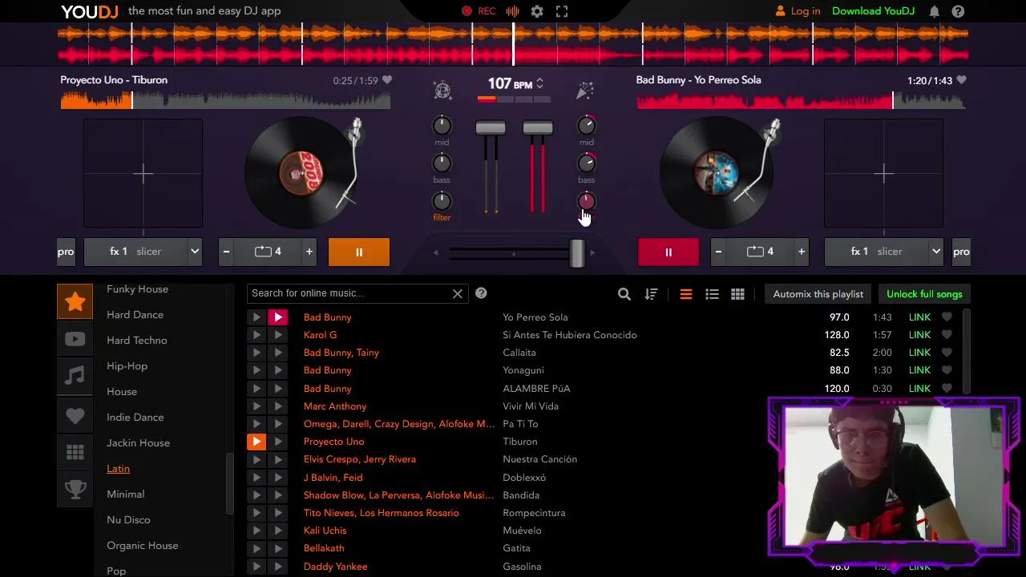Decrease right deck loop with minus
Viewport: 1026px width, 577px height.
tap(718, 252)
